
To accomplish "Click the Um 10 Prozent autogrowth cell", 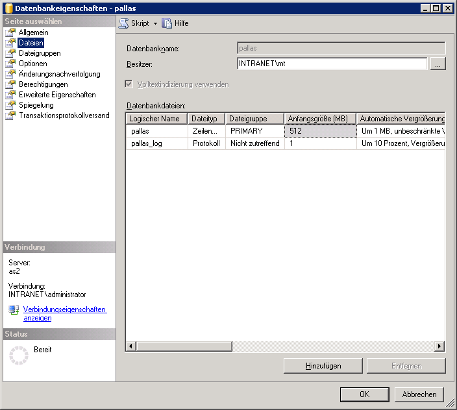I will [401, 143].
